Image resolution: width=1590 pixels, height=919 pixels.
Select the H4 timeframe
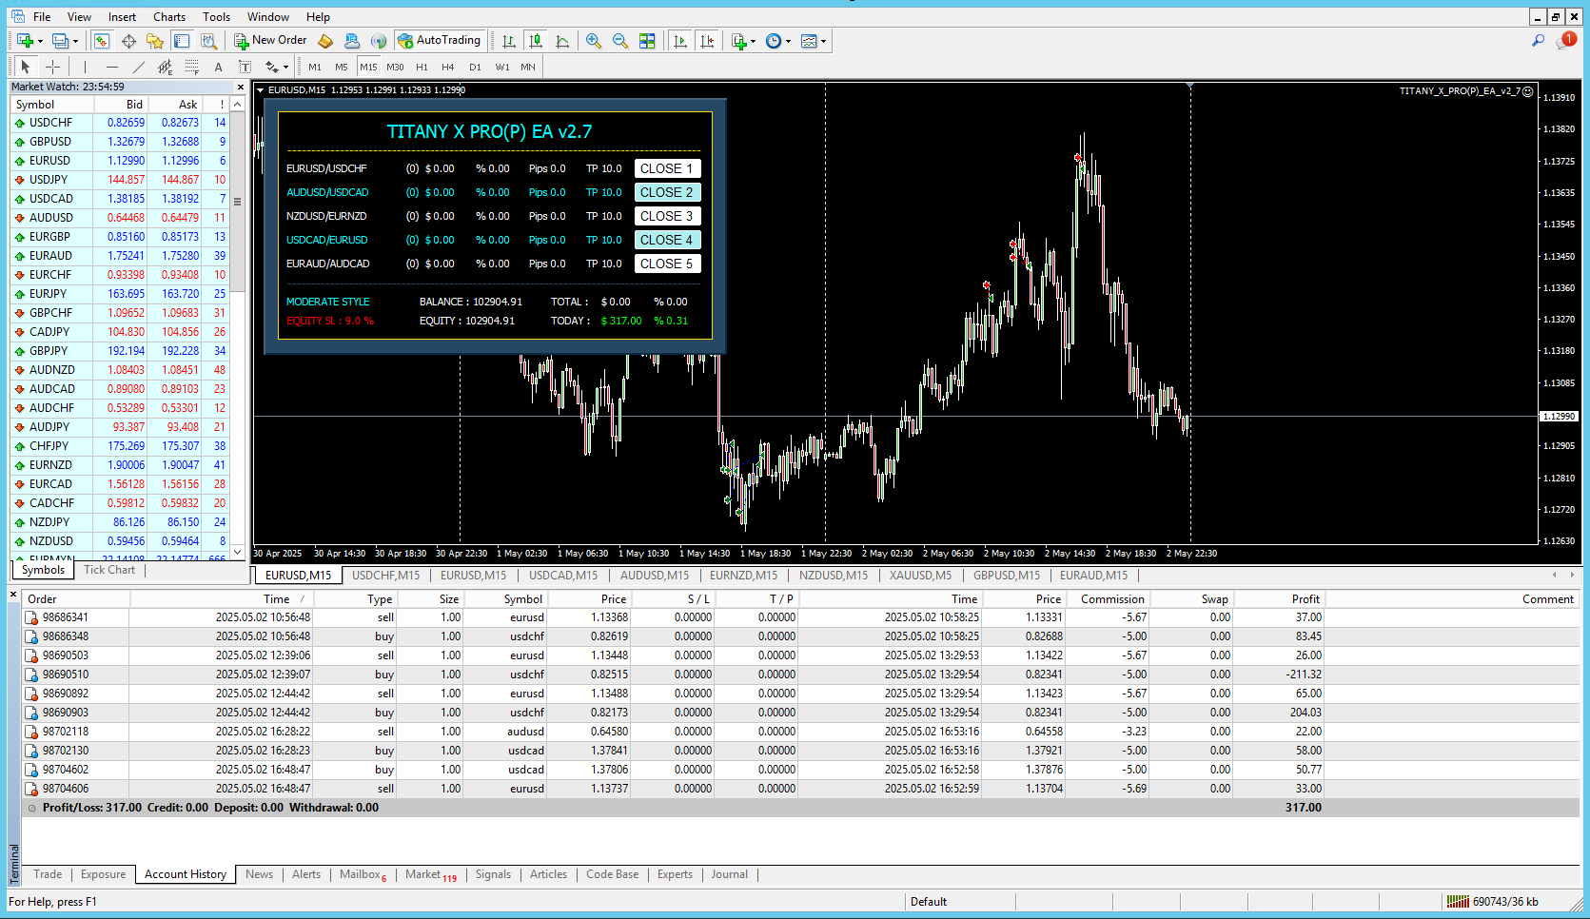pyautogui.click(x=448, y=67)
